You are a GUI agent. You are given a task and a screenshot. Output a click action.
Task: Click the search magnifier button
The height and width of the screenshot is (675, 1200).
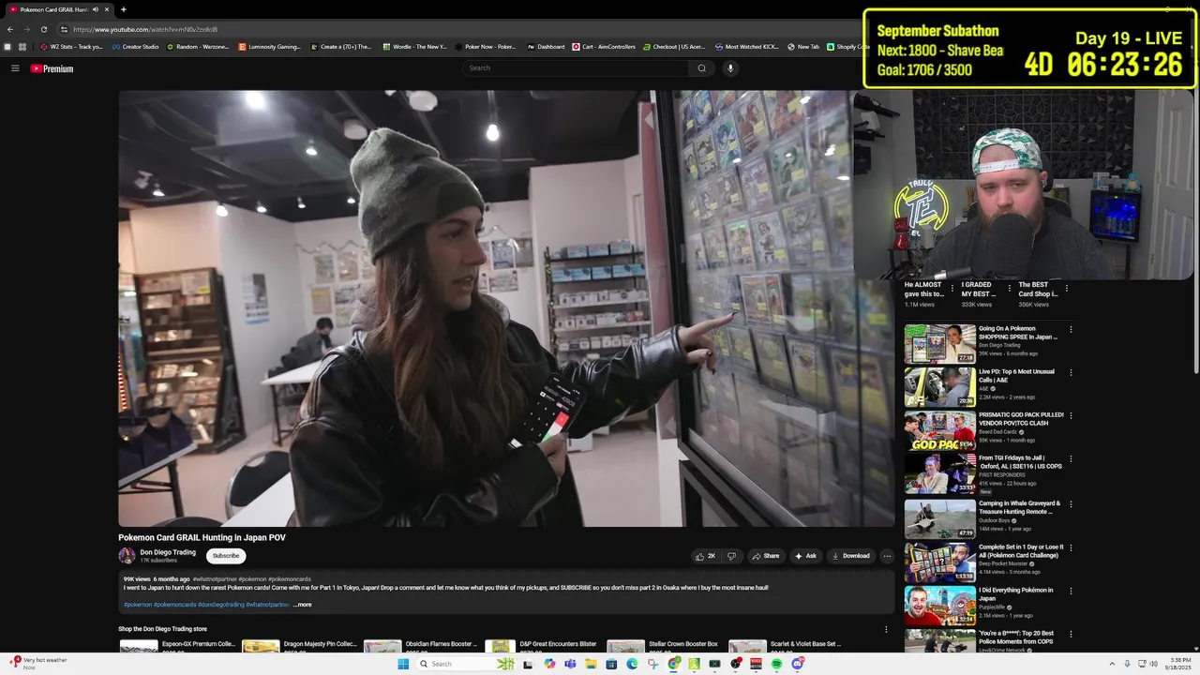701,68
